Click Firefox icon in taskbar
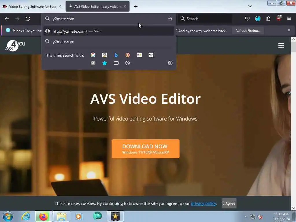Viewport: 296px width, 222px height. [x=43, y=216]
